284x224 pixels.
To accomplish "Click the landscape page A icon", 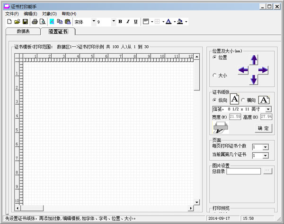I will (x=264, y=100).
